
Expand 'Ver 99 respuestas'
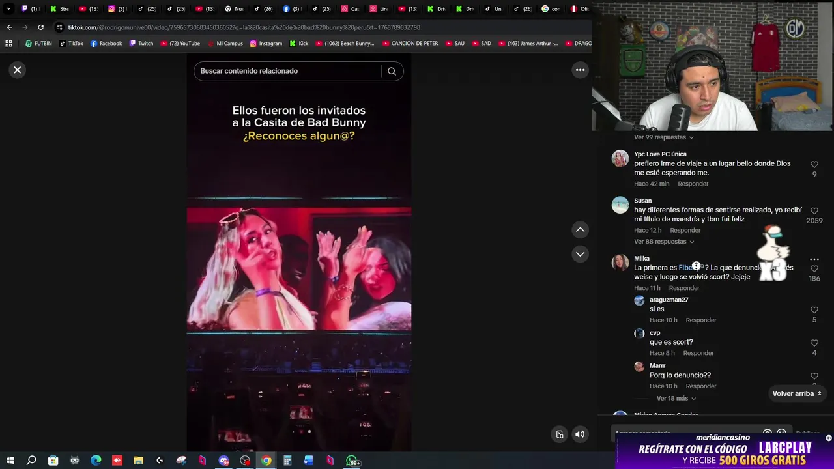(663, 137)
